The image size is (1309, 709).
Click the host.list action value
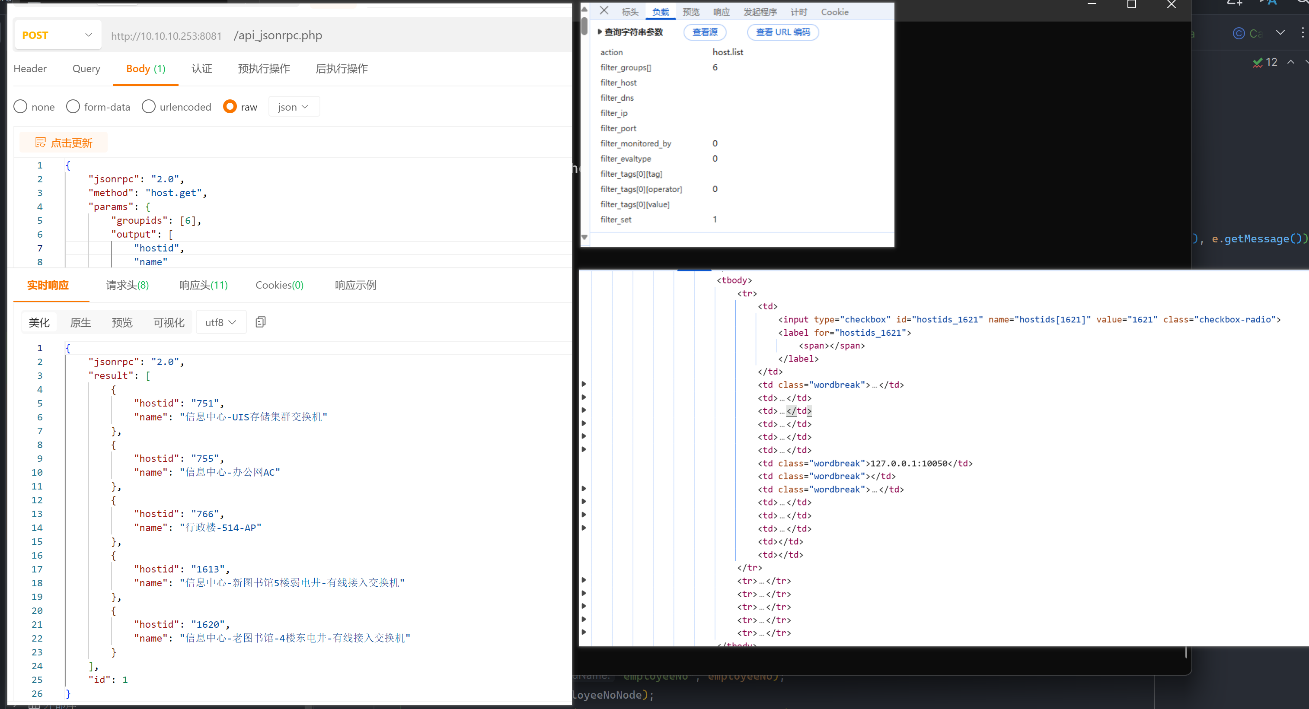(x=728, y=52)
